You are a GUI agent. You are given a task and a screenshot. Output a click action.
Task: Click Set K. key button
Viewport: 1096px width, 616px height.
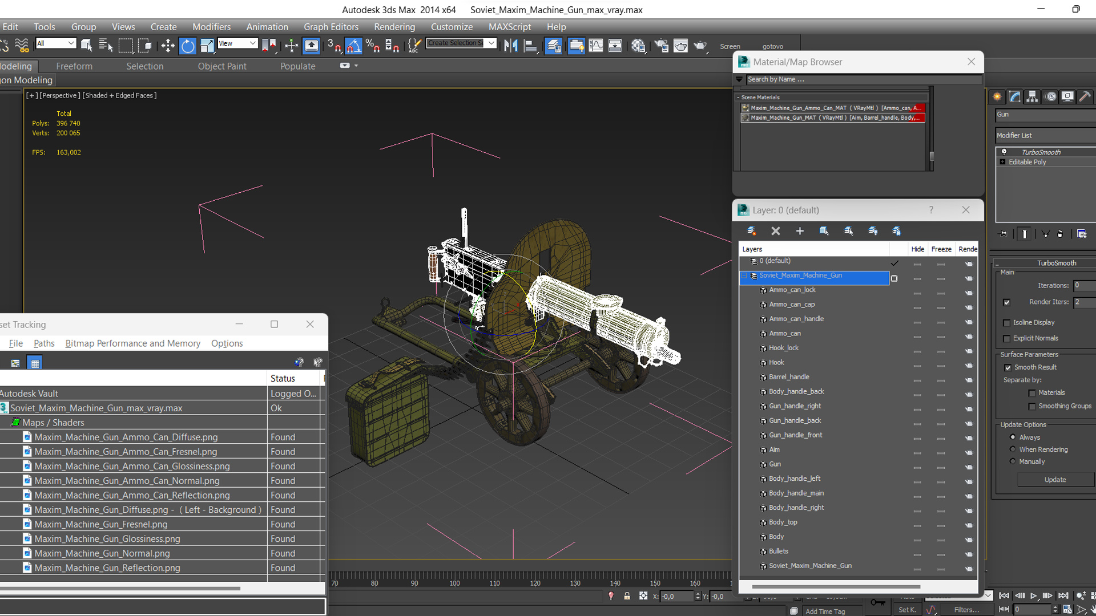point(907,610)
